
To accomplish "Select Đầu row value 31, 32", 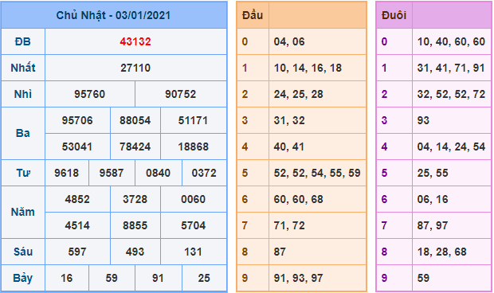I will pyautogui.click(x=289, y=120).
